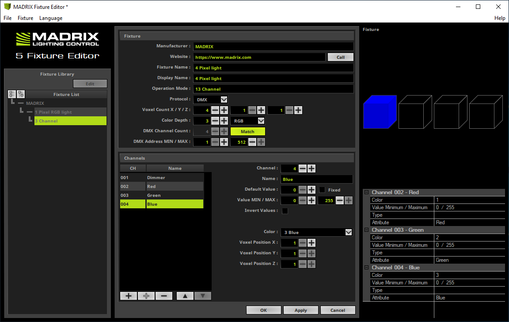509x322 pixels.
Task: Click the CH column header
Action: click(133, 169)
